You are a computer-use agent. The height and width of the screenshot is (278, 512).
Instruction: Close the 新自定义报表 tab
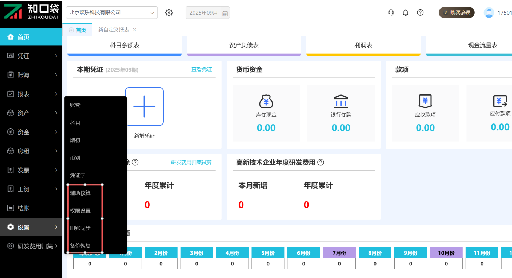click(135, 30)
